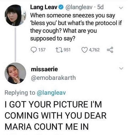The image size is (128, 135).
Task: View the 4,762 likes count
Action: (x=94, y=50)
